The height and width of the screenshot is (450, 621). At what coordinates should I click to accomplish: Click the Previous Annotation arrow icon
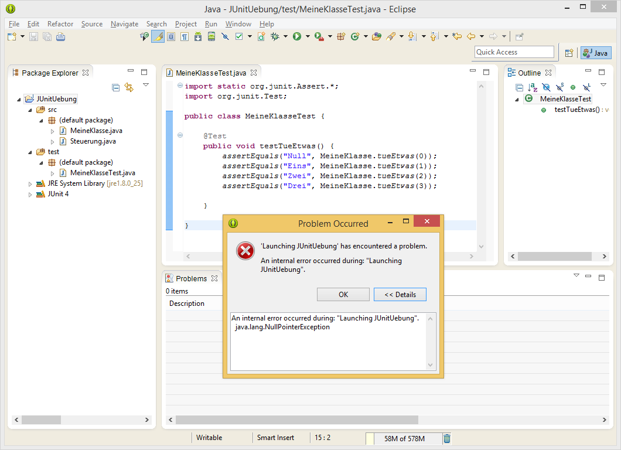(x=435, y=37)
